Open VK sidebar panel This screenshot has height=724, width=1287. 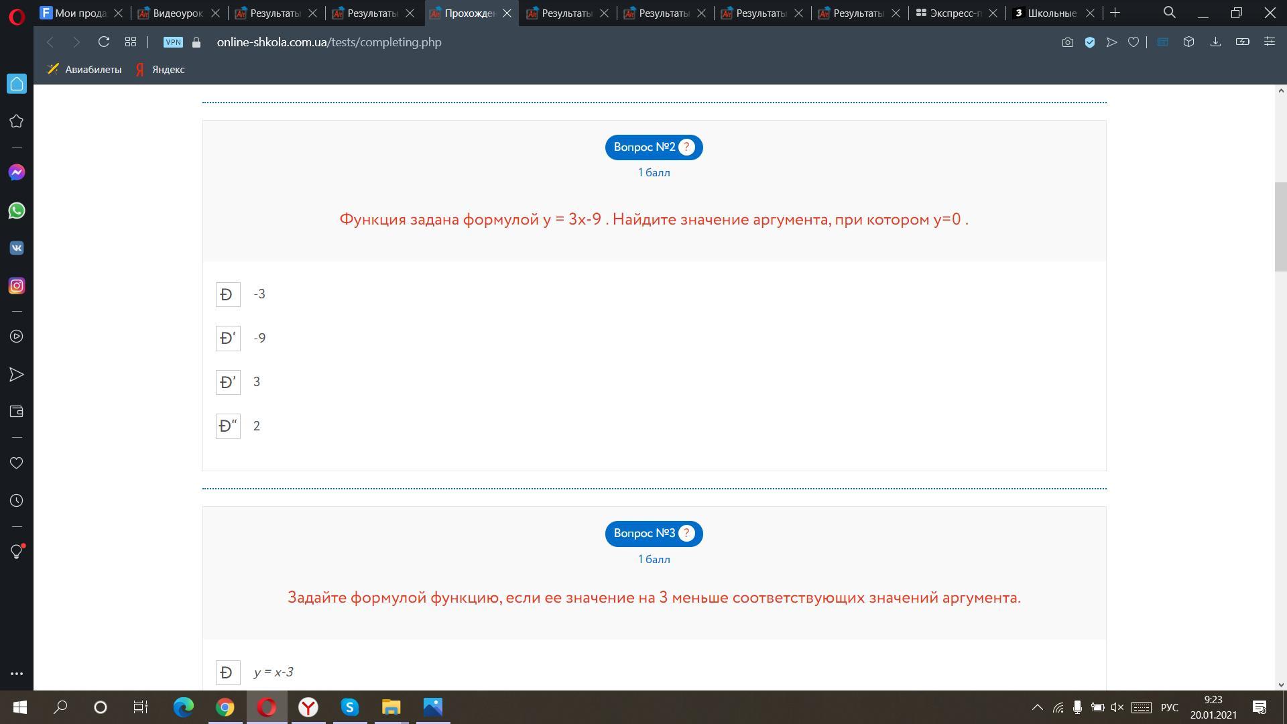point(17,248)
